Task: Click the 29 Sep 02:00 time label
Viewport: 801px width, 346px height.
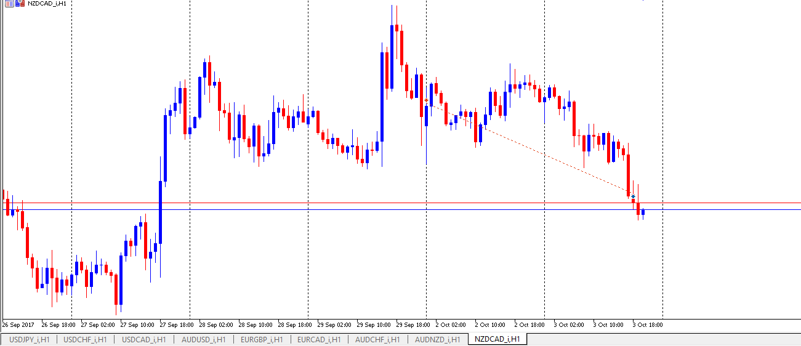Action: tap(334, 324)
